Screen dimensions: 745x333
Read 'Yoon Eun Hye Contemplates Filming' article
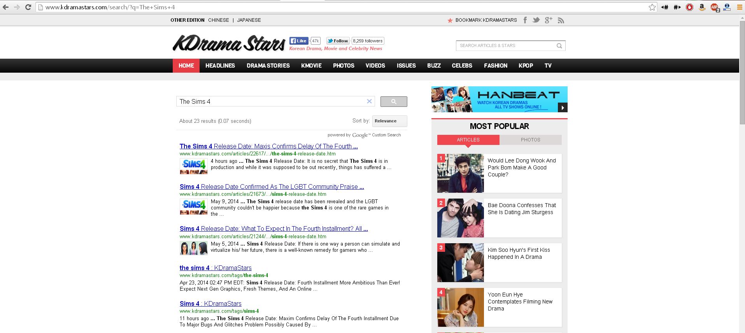click(520, 302)
